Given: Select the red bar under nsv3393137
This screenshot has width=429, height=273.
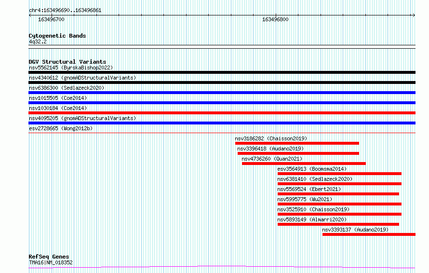Looking at the screenshot, I should [369, 234].
